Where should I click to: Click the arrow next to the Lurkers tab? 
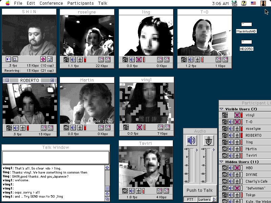point(214,199)
